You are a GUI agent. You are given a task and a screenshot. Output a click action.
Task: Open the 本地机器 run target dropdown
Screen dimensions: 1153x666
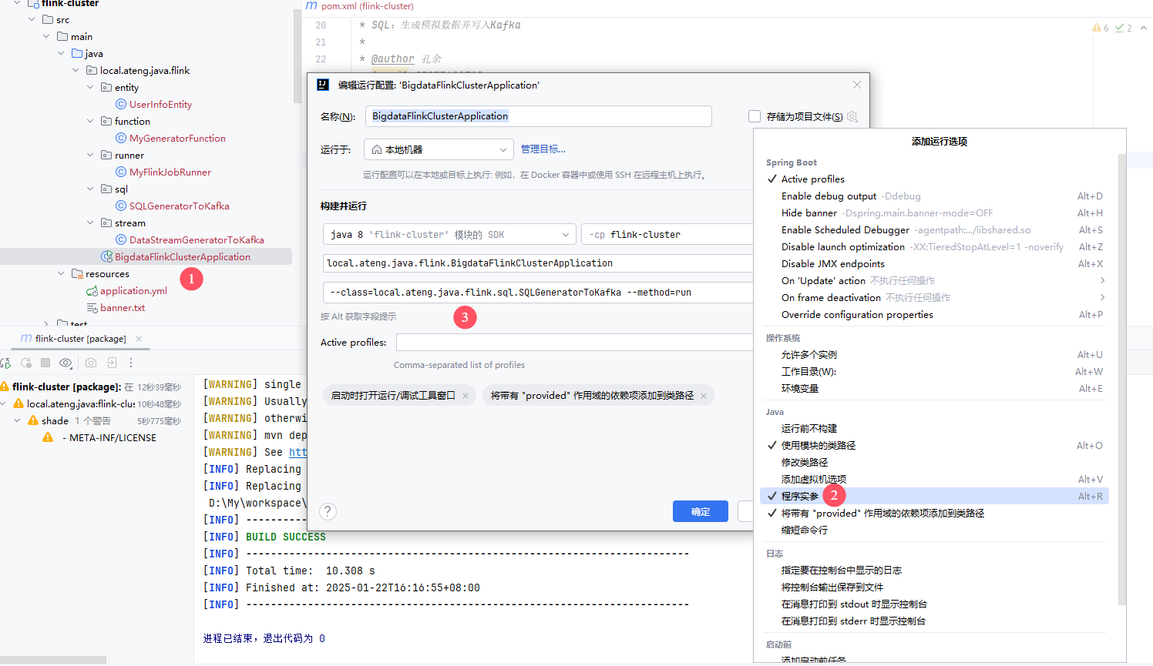coord(439,149)
